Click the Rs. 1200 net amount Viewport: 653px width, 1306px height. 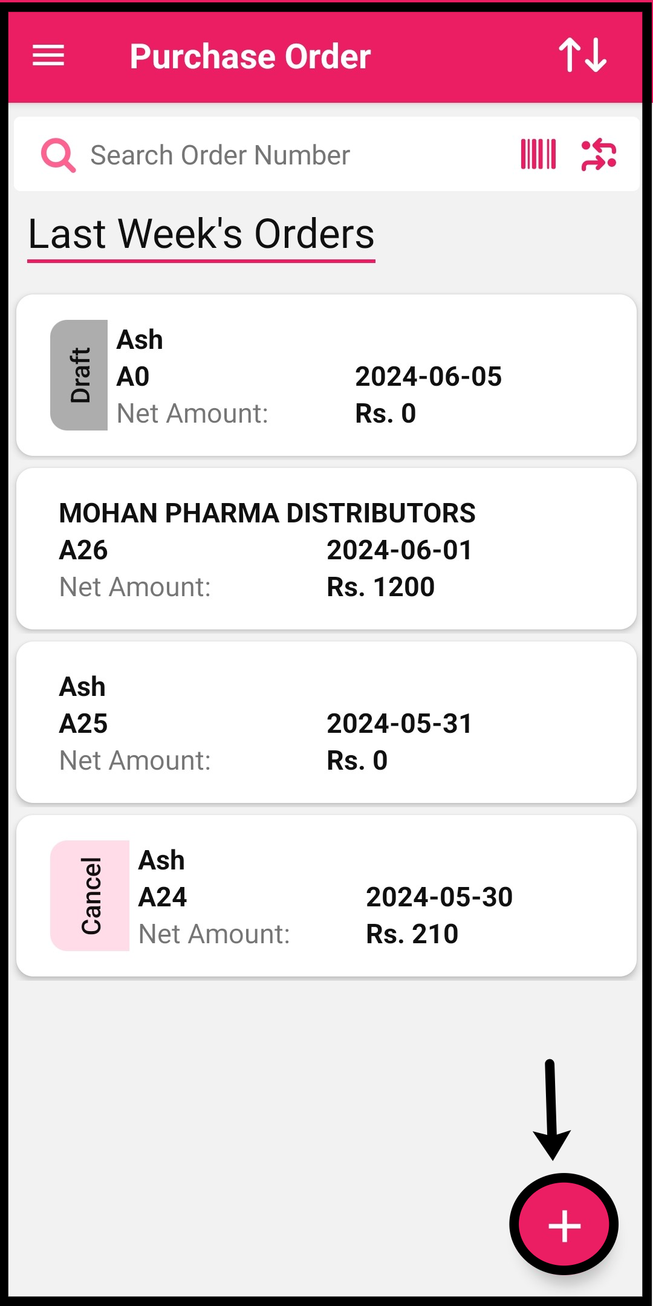(x=380, y=587)
